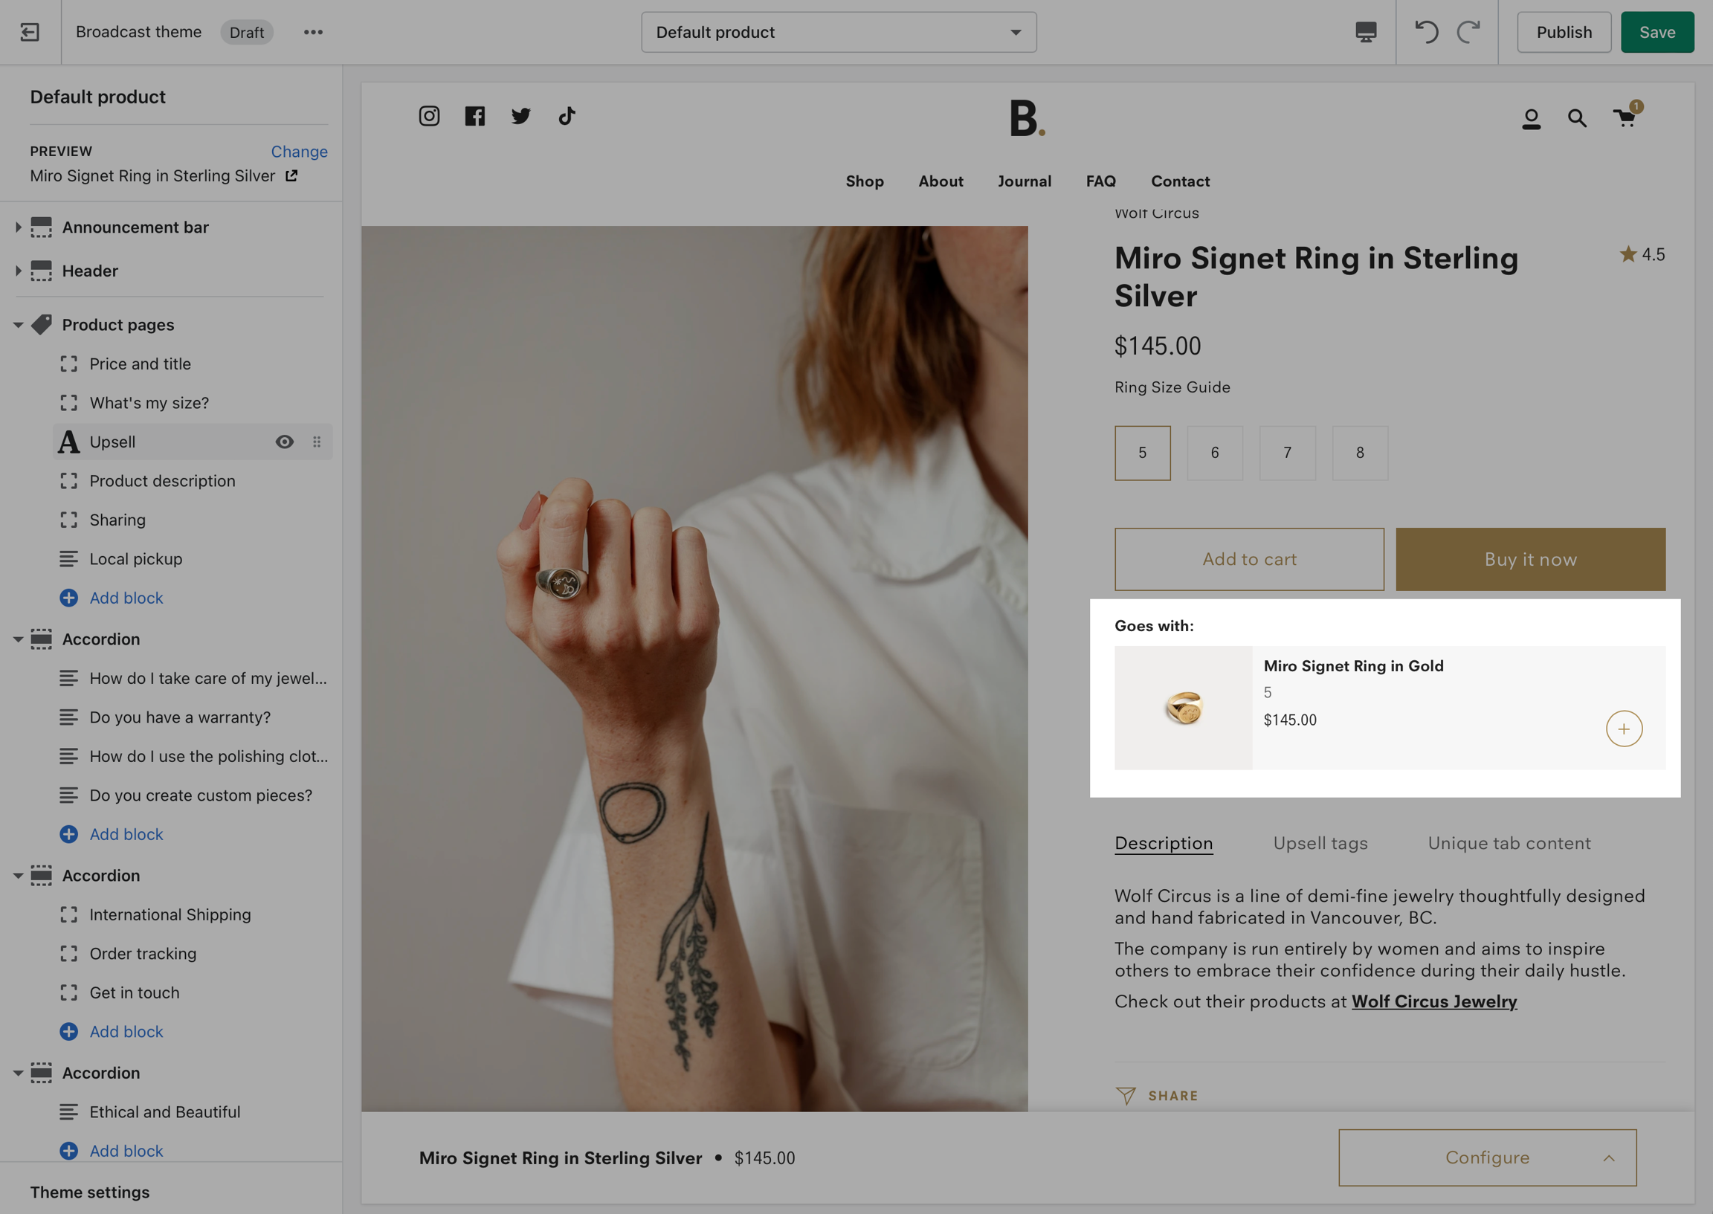Open Instagram social icon in preview
1713x1214 pixels.
[x=429, y=116]
